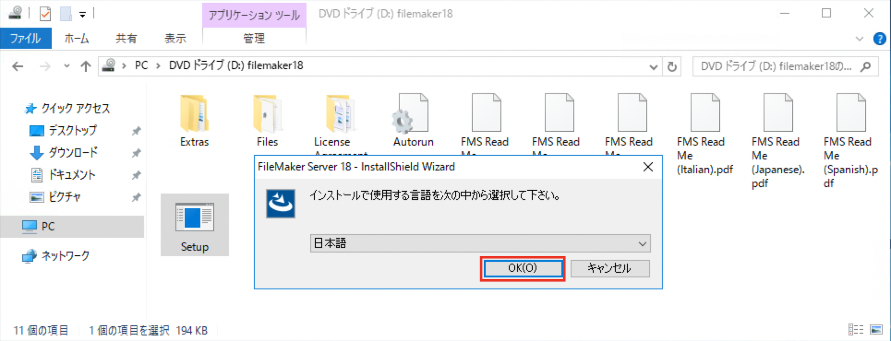Refresh the current folder view
891x341 pixels.
[672, 66]
